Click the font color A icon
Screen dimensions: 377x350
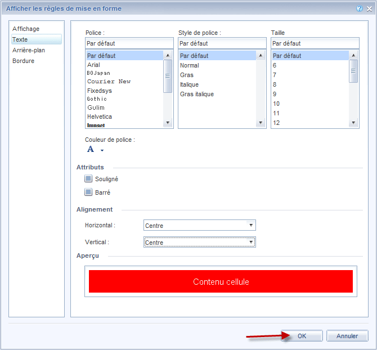pyautogui.click(x=91, y=149)
